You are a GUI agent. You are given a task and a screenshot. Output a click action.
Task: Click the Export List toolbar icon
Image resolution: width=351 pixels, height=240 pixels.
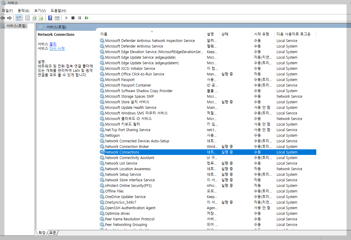[x=41, y=18]
